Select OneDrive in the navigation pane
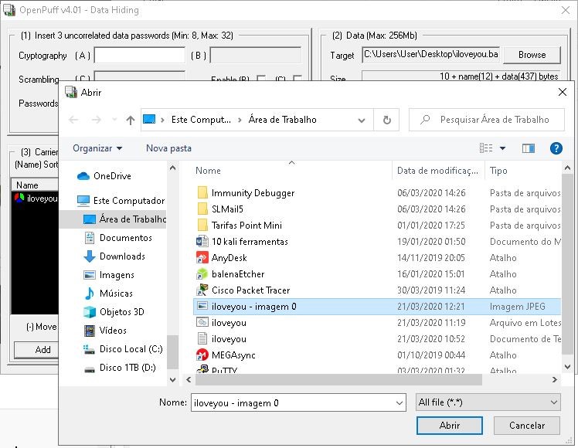Viewport: 578px width, 448px height. (x=112, y=176)
